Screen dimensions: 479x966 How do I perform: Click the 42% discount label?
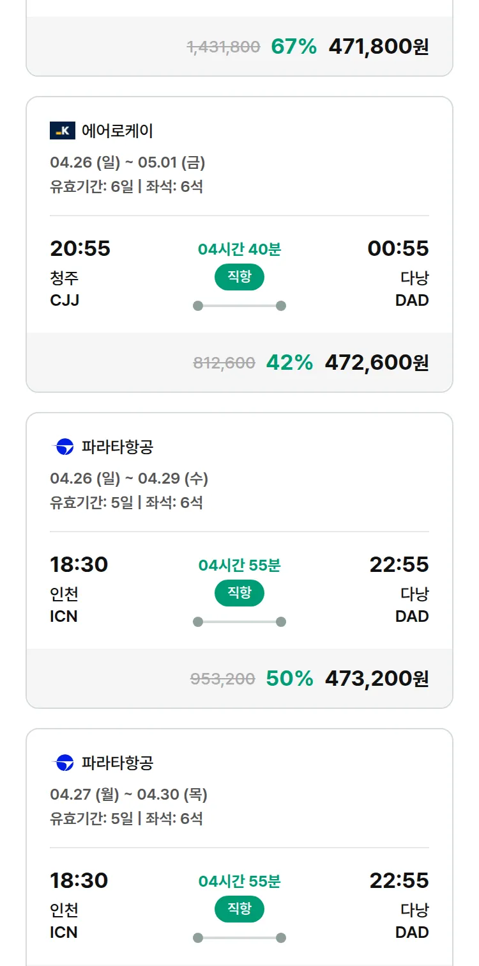[x=289, y=363]
